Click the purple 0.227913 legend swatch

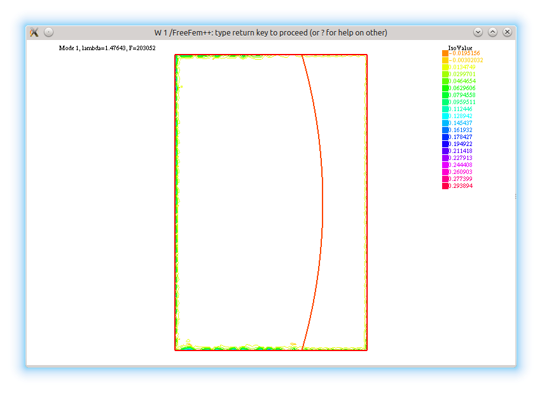(x=445, y=158)
